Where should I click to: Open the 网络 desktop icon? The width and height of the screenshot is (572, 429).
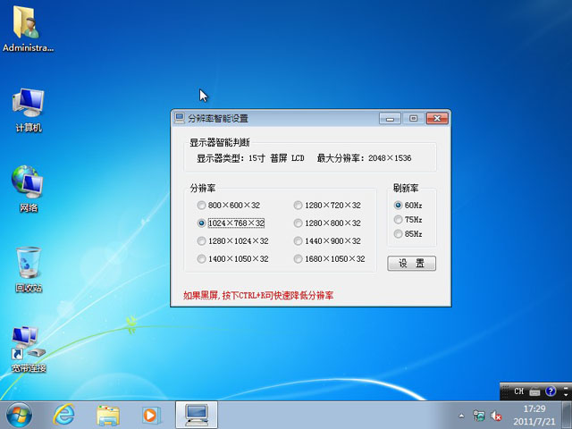point(29,189)
